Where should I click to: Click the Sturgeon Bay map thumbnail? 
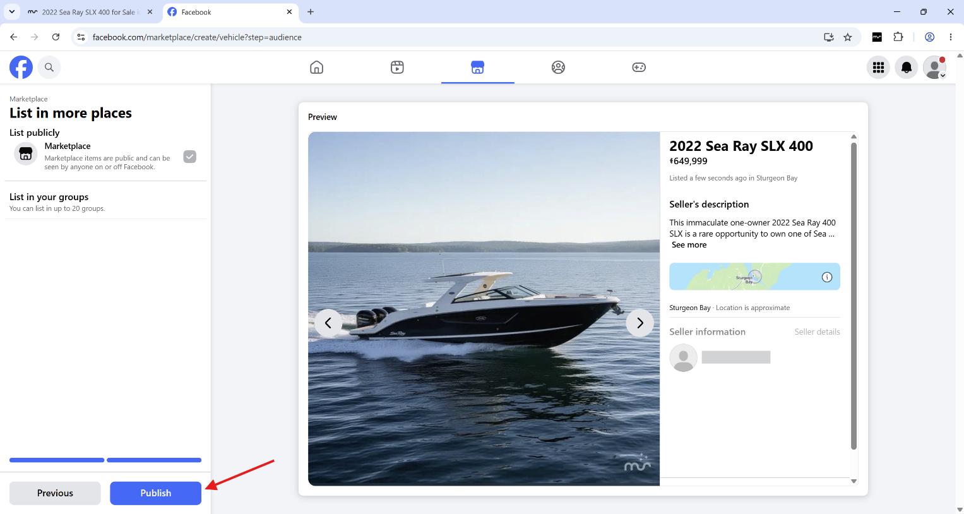(x=754, y=277)
